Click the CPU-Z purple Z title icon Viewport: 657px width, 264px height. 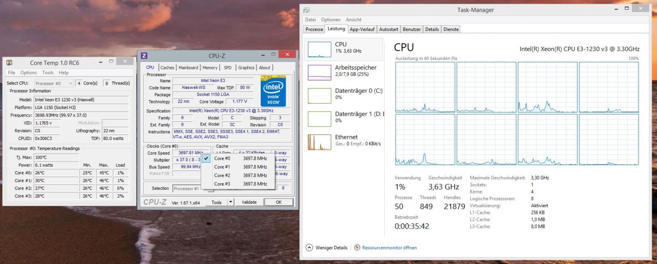click(x=144, y=56)
